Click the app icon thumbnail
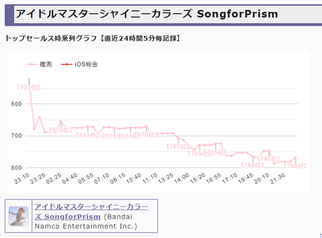Viewport: 322px width, 238px height. pos(18,216)
